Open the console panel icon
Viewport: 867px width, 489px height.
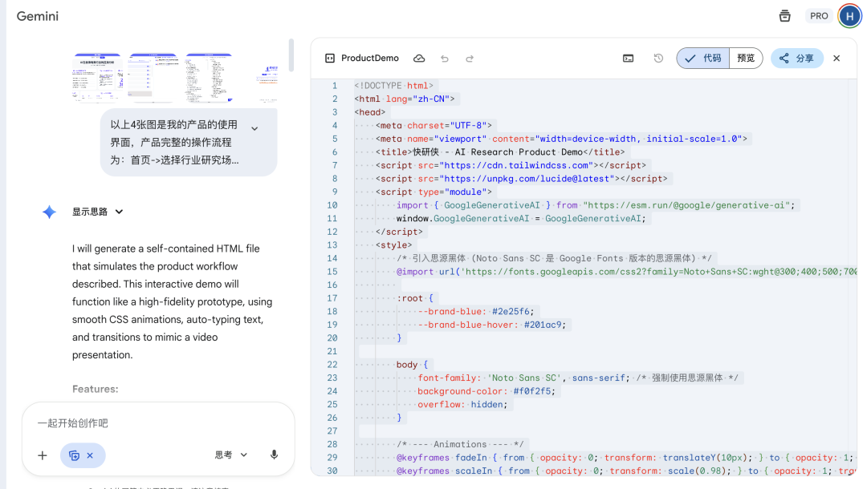[x=629, y=59]
